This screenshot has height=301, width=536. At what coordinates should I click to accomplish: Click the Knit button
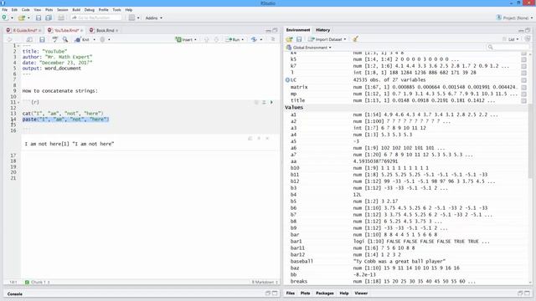[82, 39]
